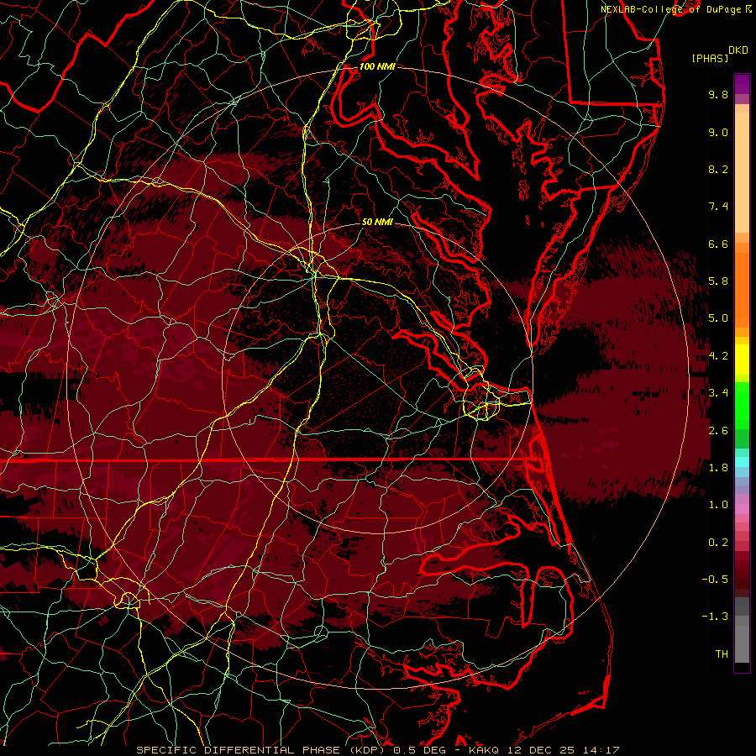This screenshot has height=756, width=756.
Task: Pick the yellow segment of color bar
Action: pyautogui.click(x=742, y=360)
